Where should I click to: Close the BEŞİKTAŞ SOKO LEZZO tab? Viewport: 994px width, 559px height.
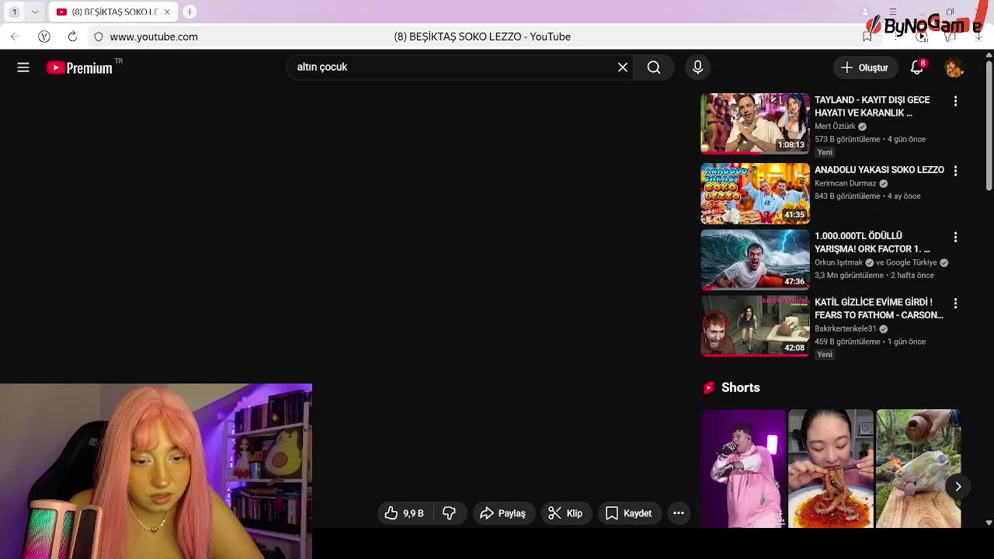tap(167, 12)
